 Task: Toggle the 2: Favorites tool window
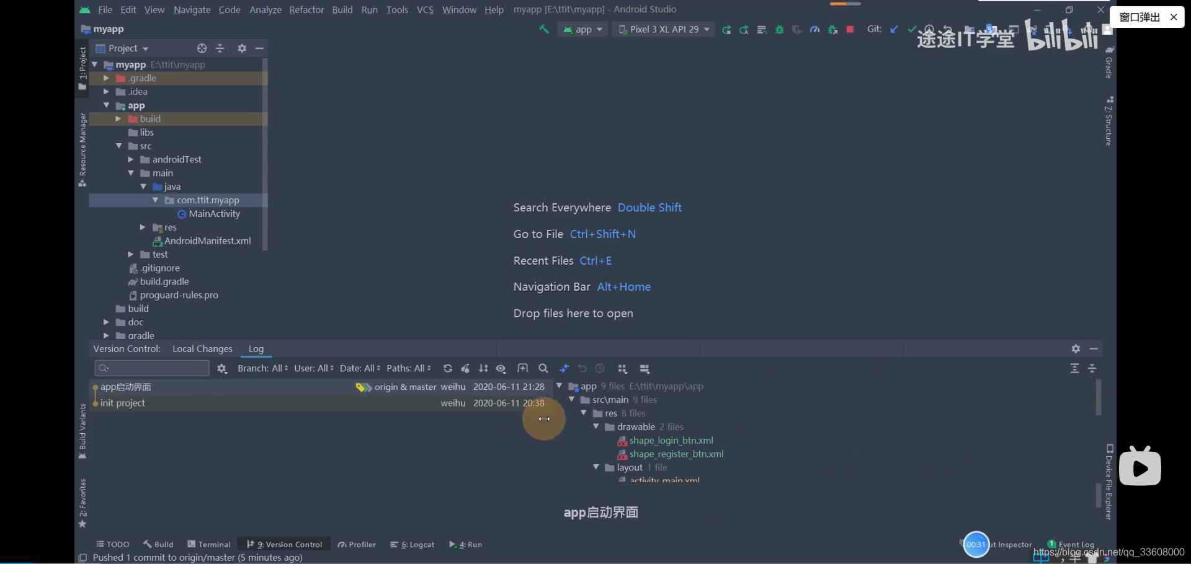[x=82, y=503]
